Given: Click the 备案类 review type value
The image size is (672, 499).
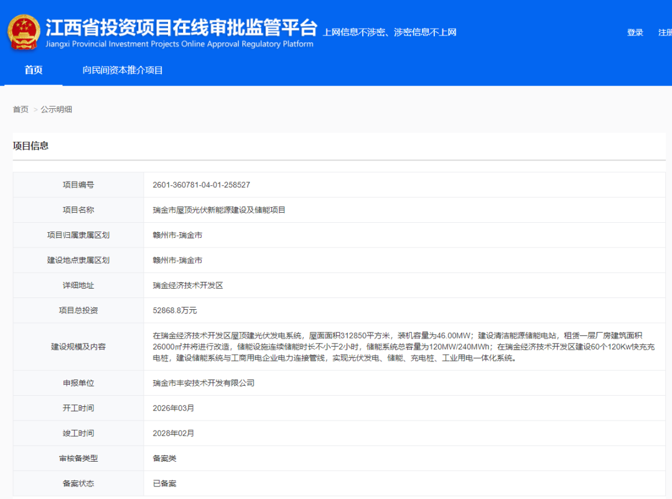Looking at the screenshot, I should (x=164, y=459).
